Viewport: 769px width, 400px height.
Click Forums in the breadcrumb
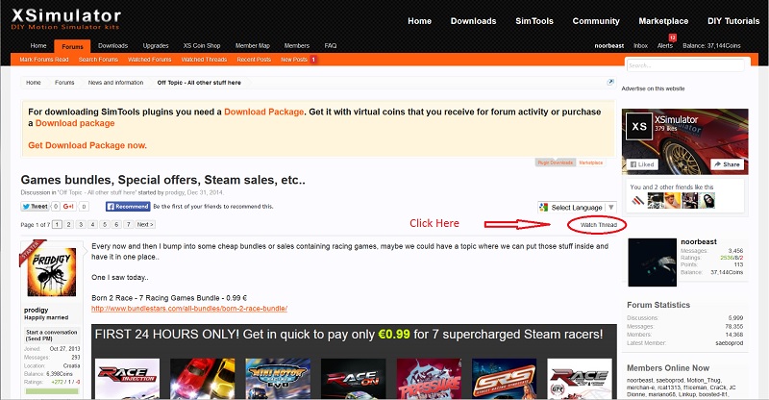click(x=64, y=83)
